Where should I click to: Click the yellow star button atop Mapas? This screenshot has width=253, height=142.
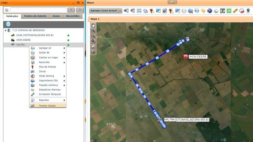point(172,2)
